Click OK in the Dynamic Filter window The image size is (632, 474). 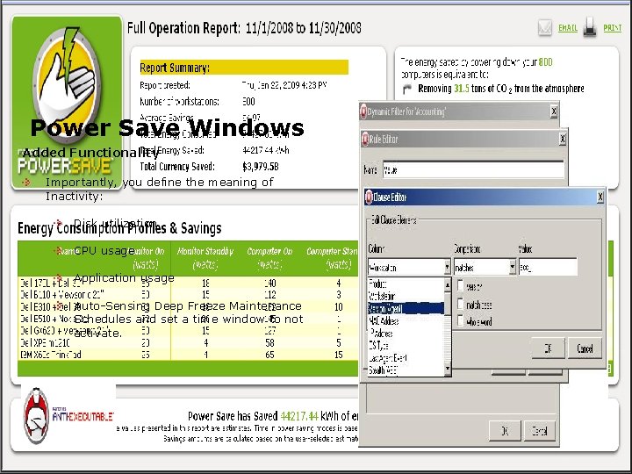click(505, 431)
